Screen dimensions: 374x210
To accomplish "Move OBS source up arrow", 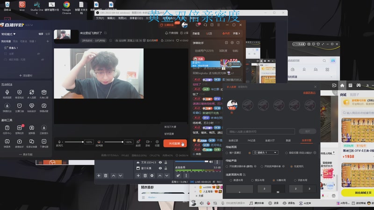I will [x=160, y=176].
